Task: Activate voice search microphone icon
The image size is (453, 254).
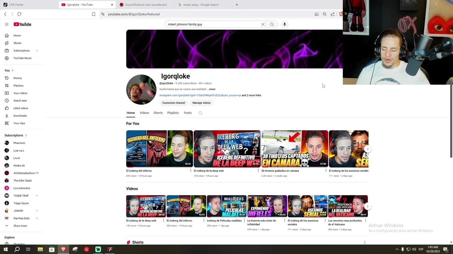Action: click(x=285, y=24)
